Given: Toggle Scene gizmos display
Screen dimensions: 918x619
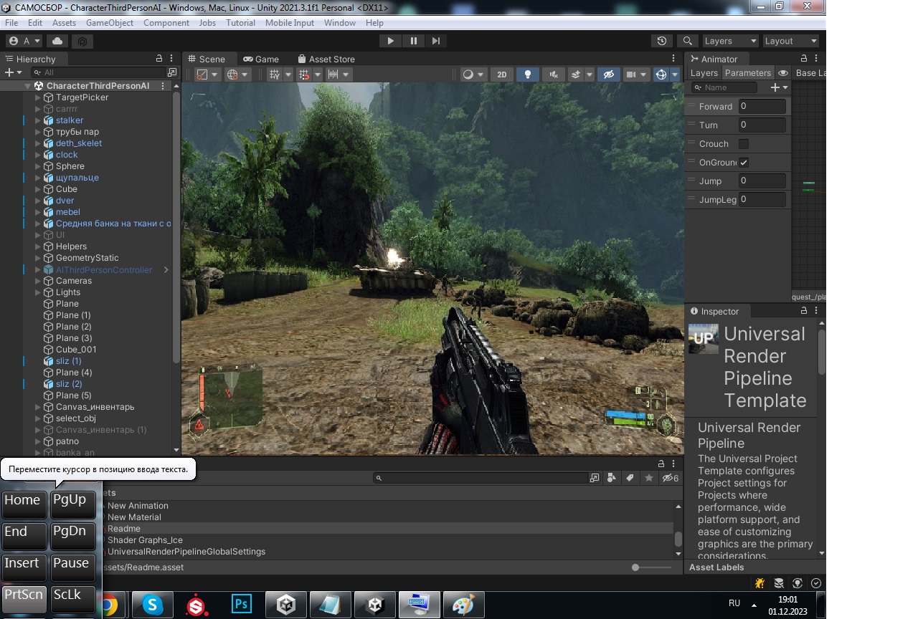Looking at the screenshot, I should (x=661, y=75).
